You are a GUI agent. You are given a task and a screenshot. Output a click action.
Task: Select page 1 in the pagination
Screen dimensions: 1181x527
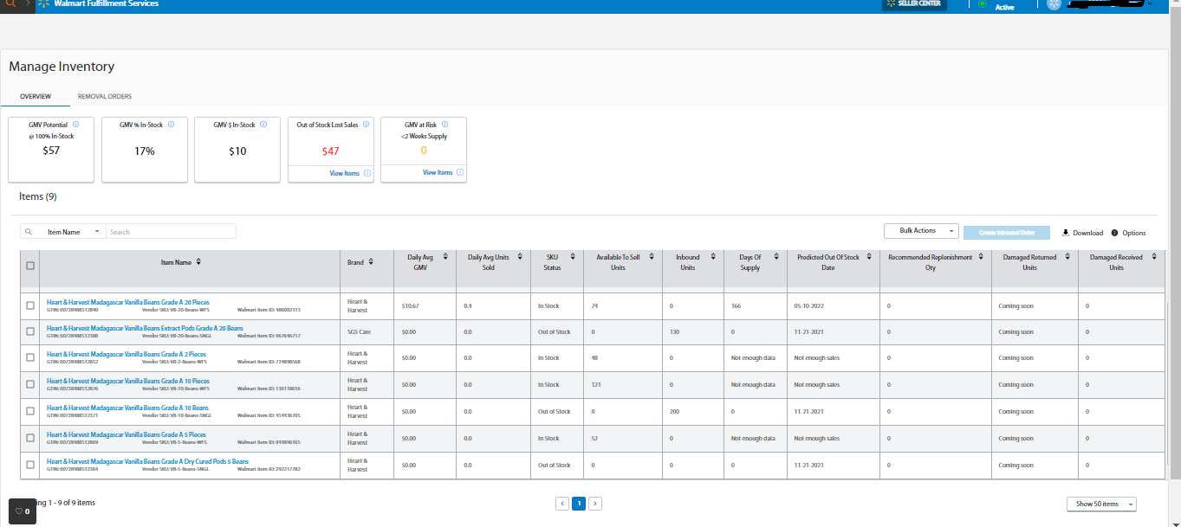(579, 503)
